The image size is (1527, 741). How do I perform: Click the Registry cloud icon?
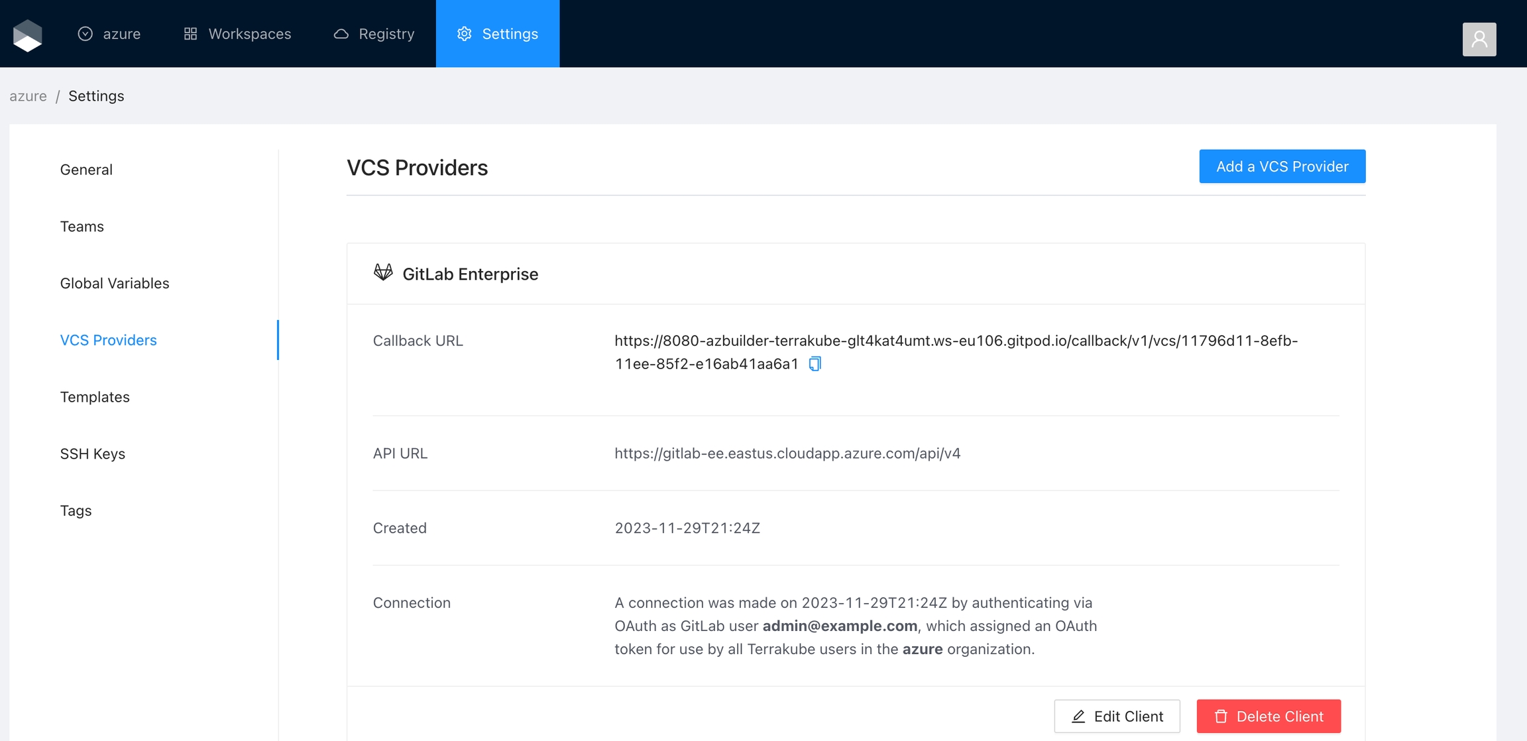tap(341, 34)
